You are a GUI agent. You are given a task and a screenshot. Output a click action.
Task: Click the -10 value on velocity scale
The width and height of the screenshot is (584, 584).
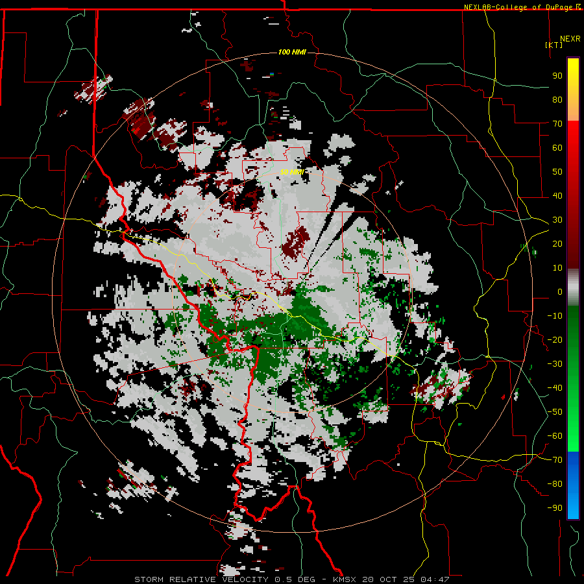tap(555, 316)
